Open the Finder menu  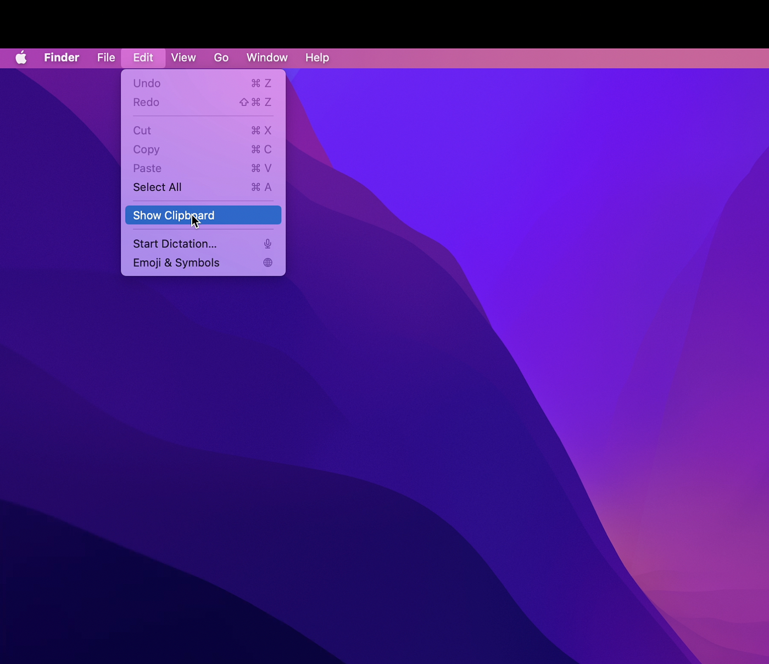point(62,58)
